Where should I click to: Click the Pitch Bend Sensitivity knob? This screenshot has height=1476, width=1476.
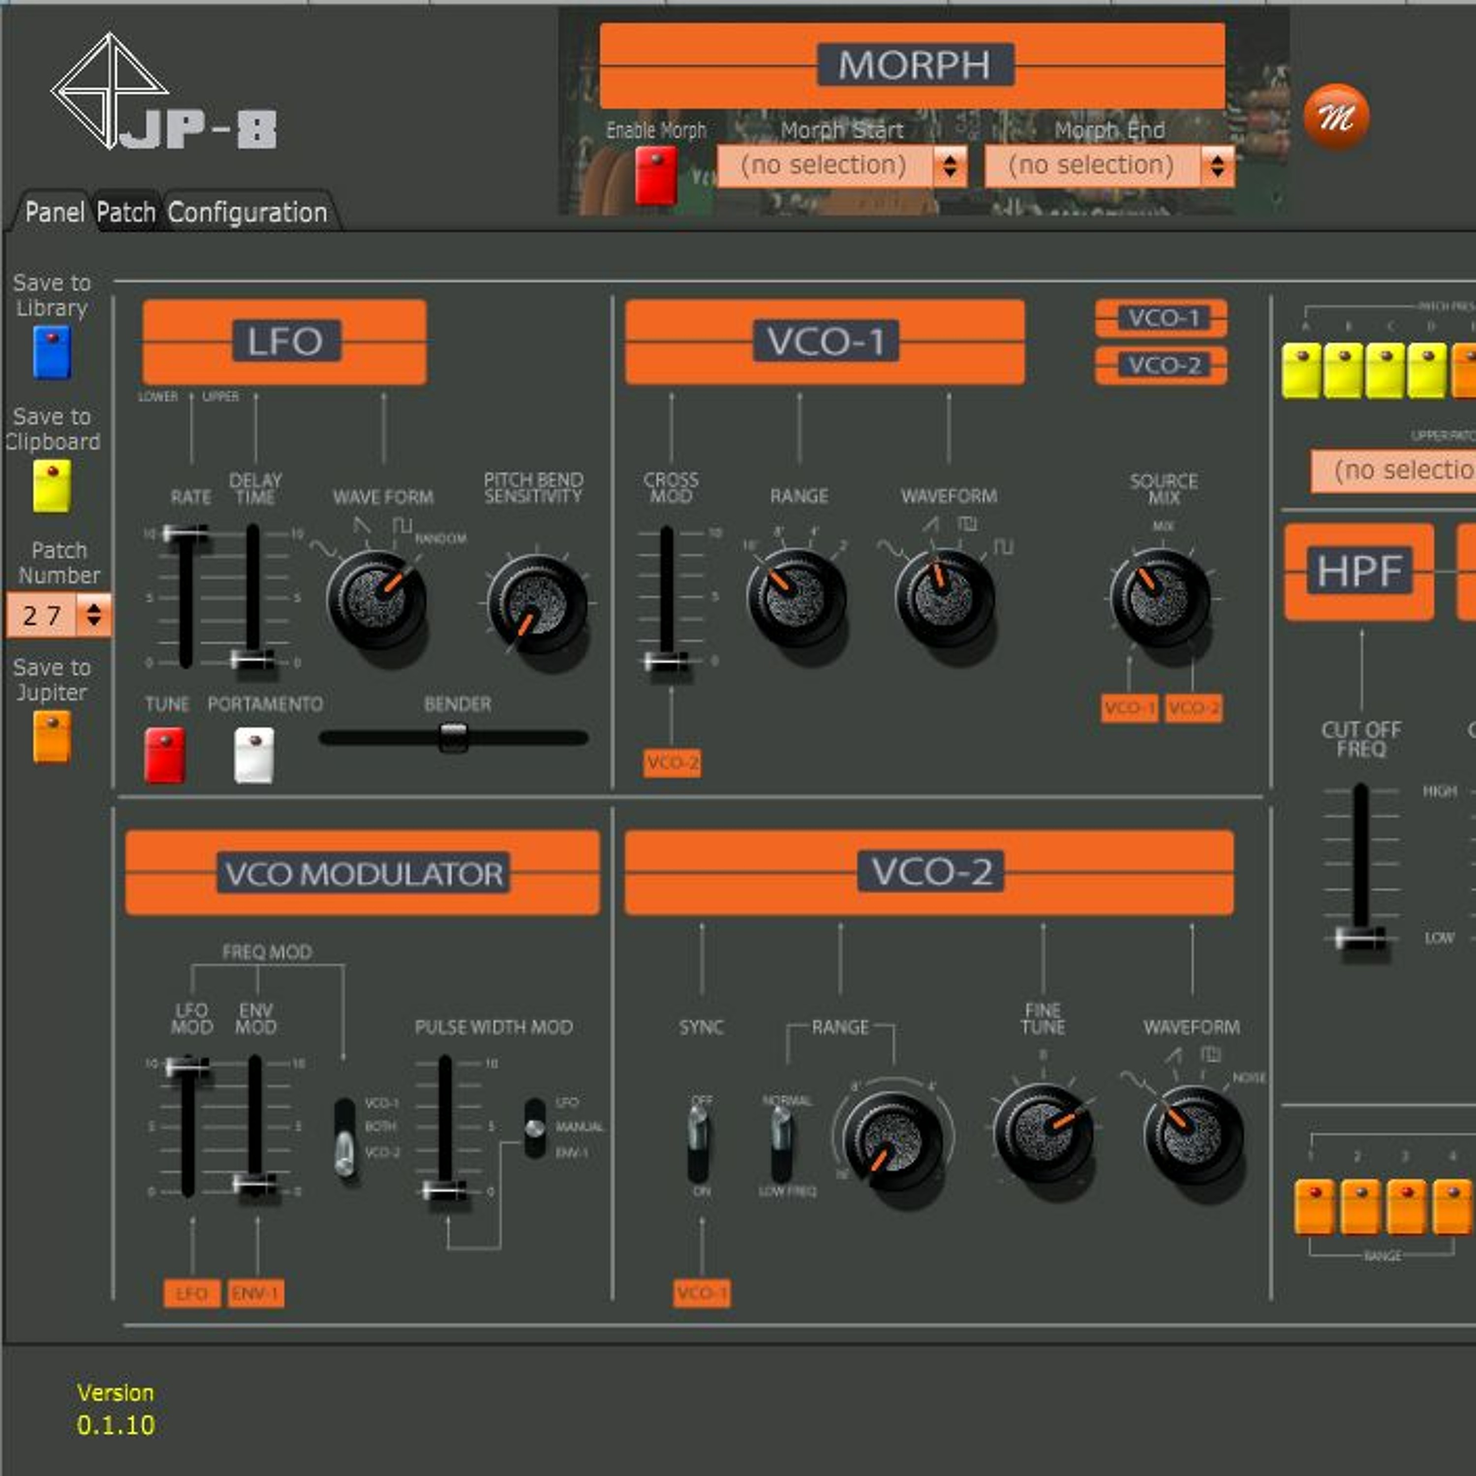(x=537, y=604)
